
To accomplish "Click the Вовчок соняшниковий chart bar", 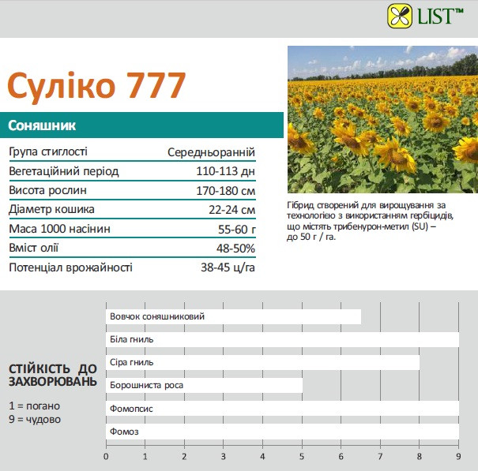I will click(x=233, y=316).
